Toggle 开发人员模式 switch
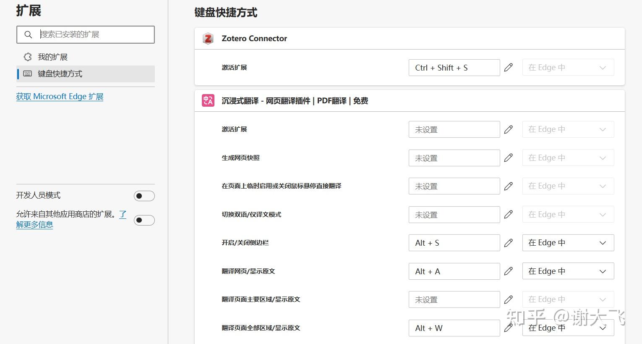This screenshot has width=642, height=344. pos(144,196)
